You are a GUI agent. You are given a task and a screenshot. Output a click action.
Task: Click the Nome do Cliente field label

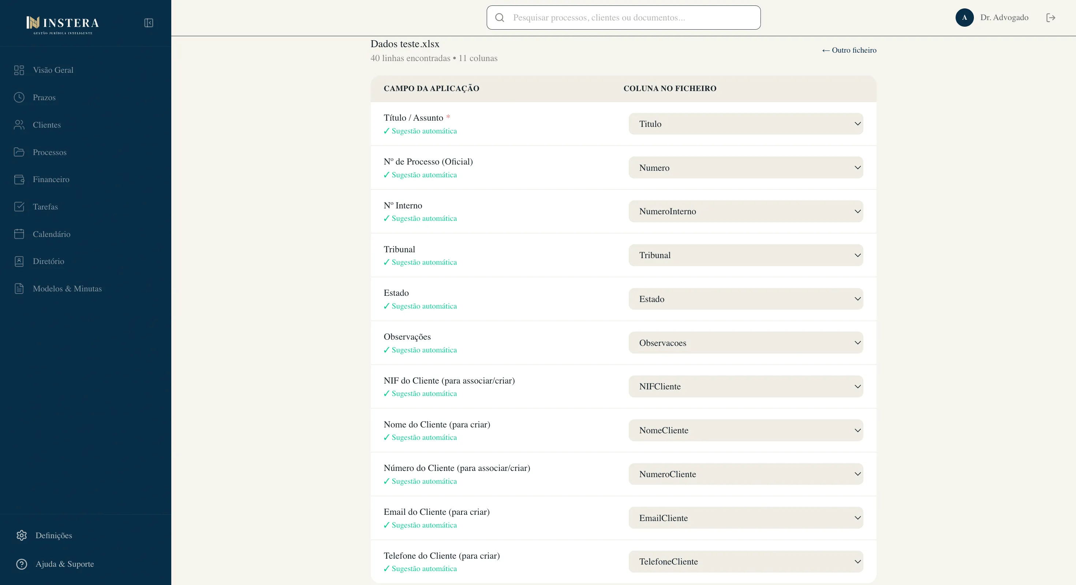pyautogui.click(x=437, y=424)
